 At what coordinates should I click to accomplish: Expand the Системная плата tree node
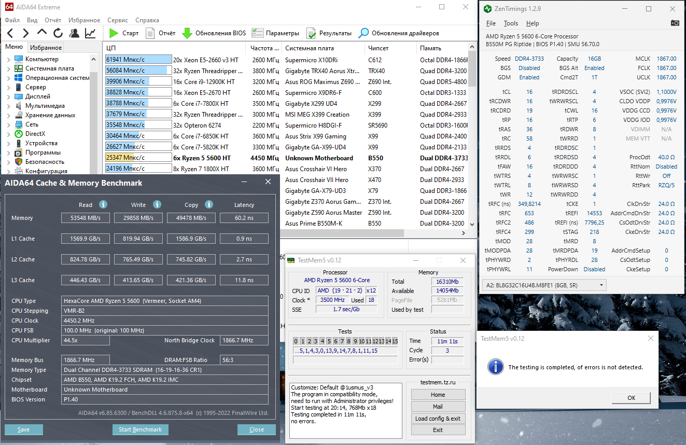(x=8, y=68)
